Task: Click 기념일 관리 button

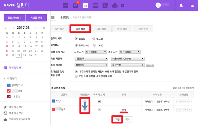Action: click(36, 18)
